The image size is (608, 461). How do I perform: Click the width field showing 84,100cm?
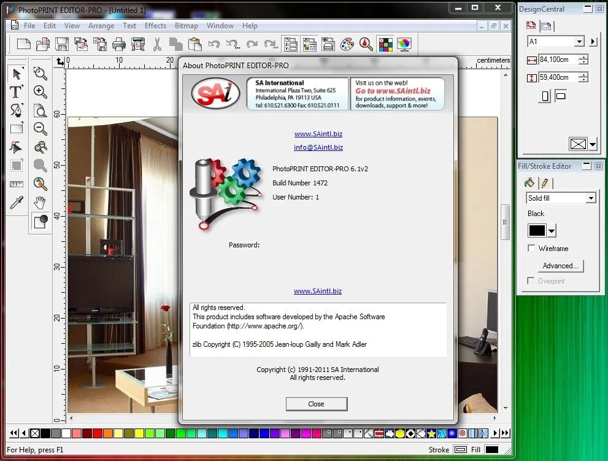(558, 60)
